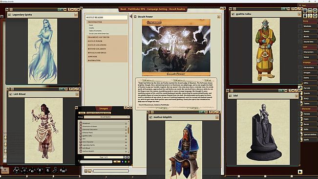Image resolution: width=318 pixels, height=179 pixels.
Task: Roll the d12 die
Action: pyautogui.click(x=24, y=170)
